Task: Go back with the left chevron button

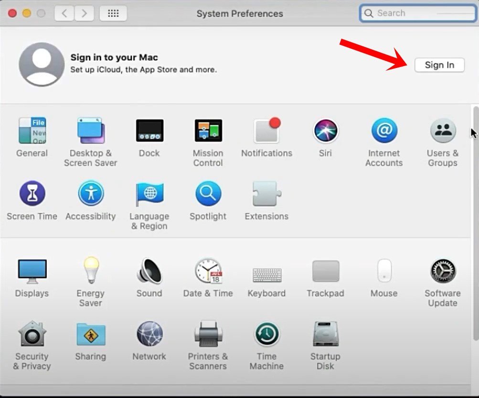Action: 64,13
